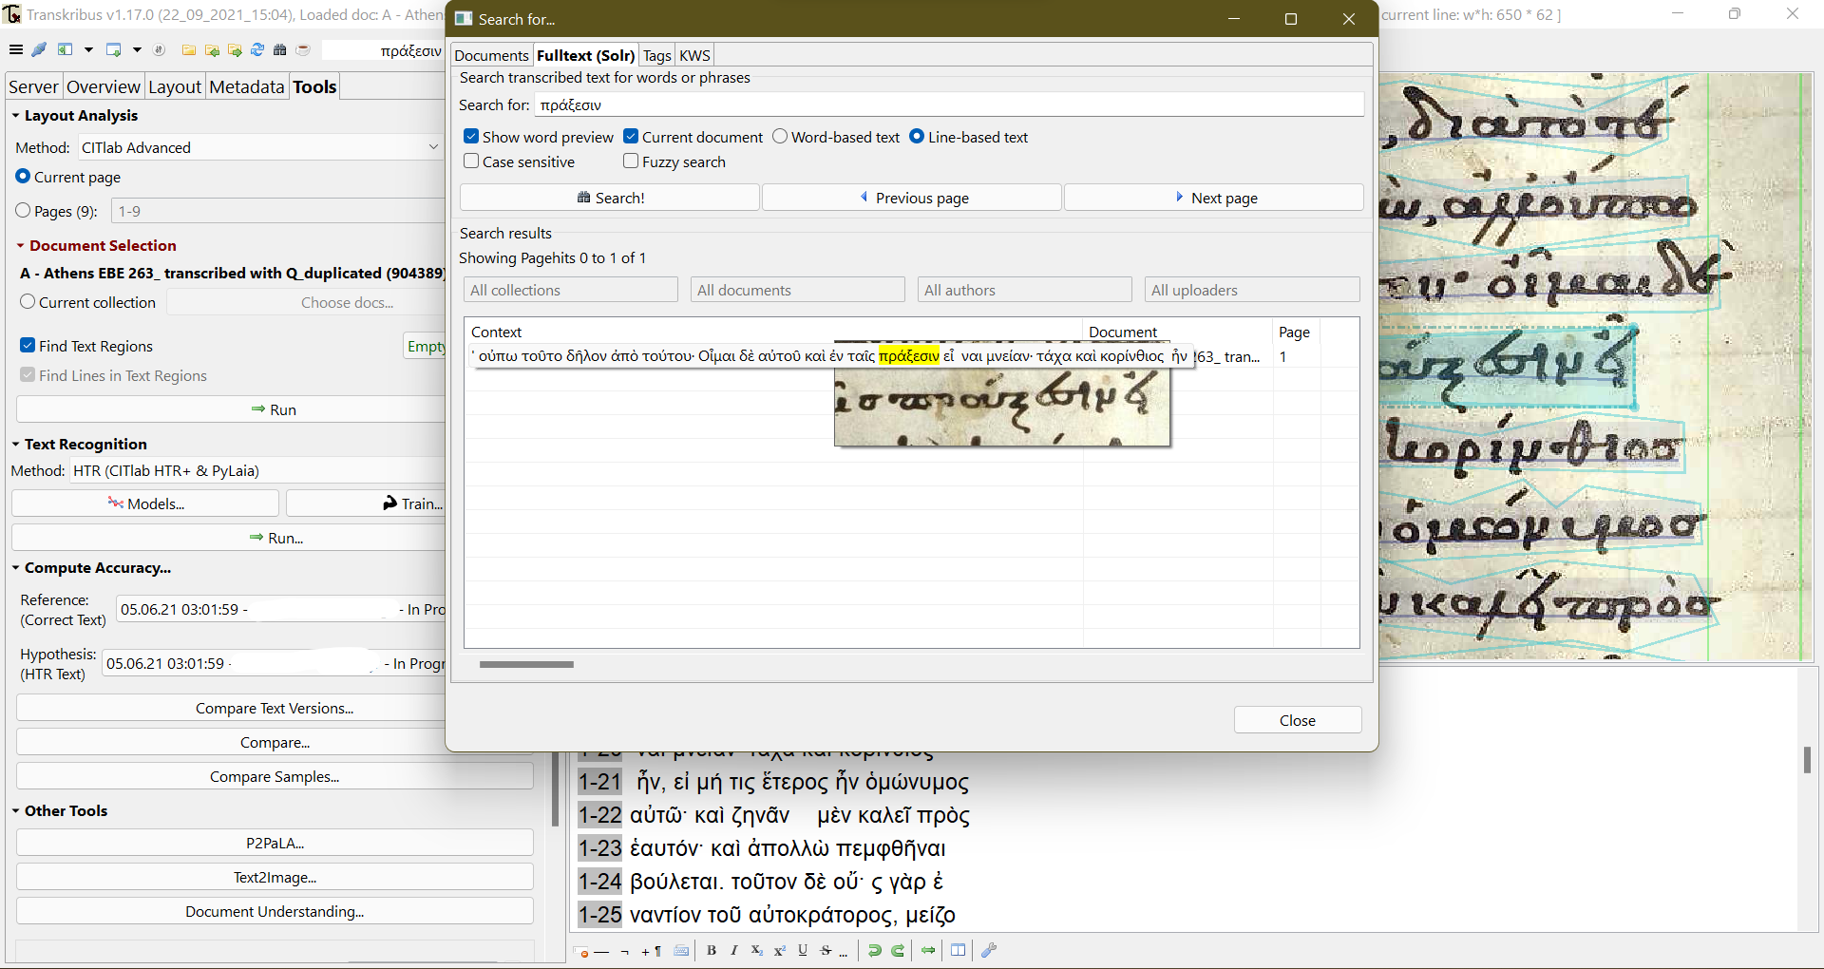The width and height of the screenshot is (1824, 969).
Task: Click folder with right green arrow icon
Action: (x=234, y=50)
